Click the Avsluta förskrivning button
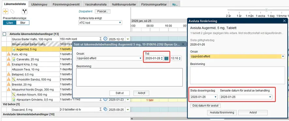 click(x=222, y=113)
